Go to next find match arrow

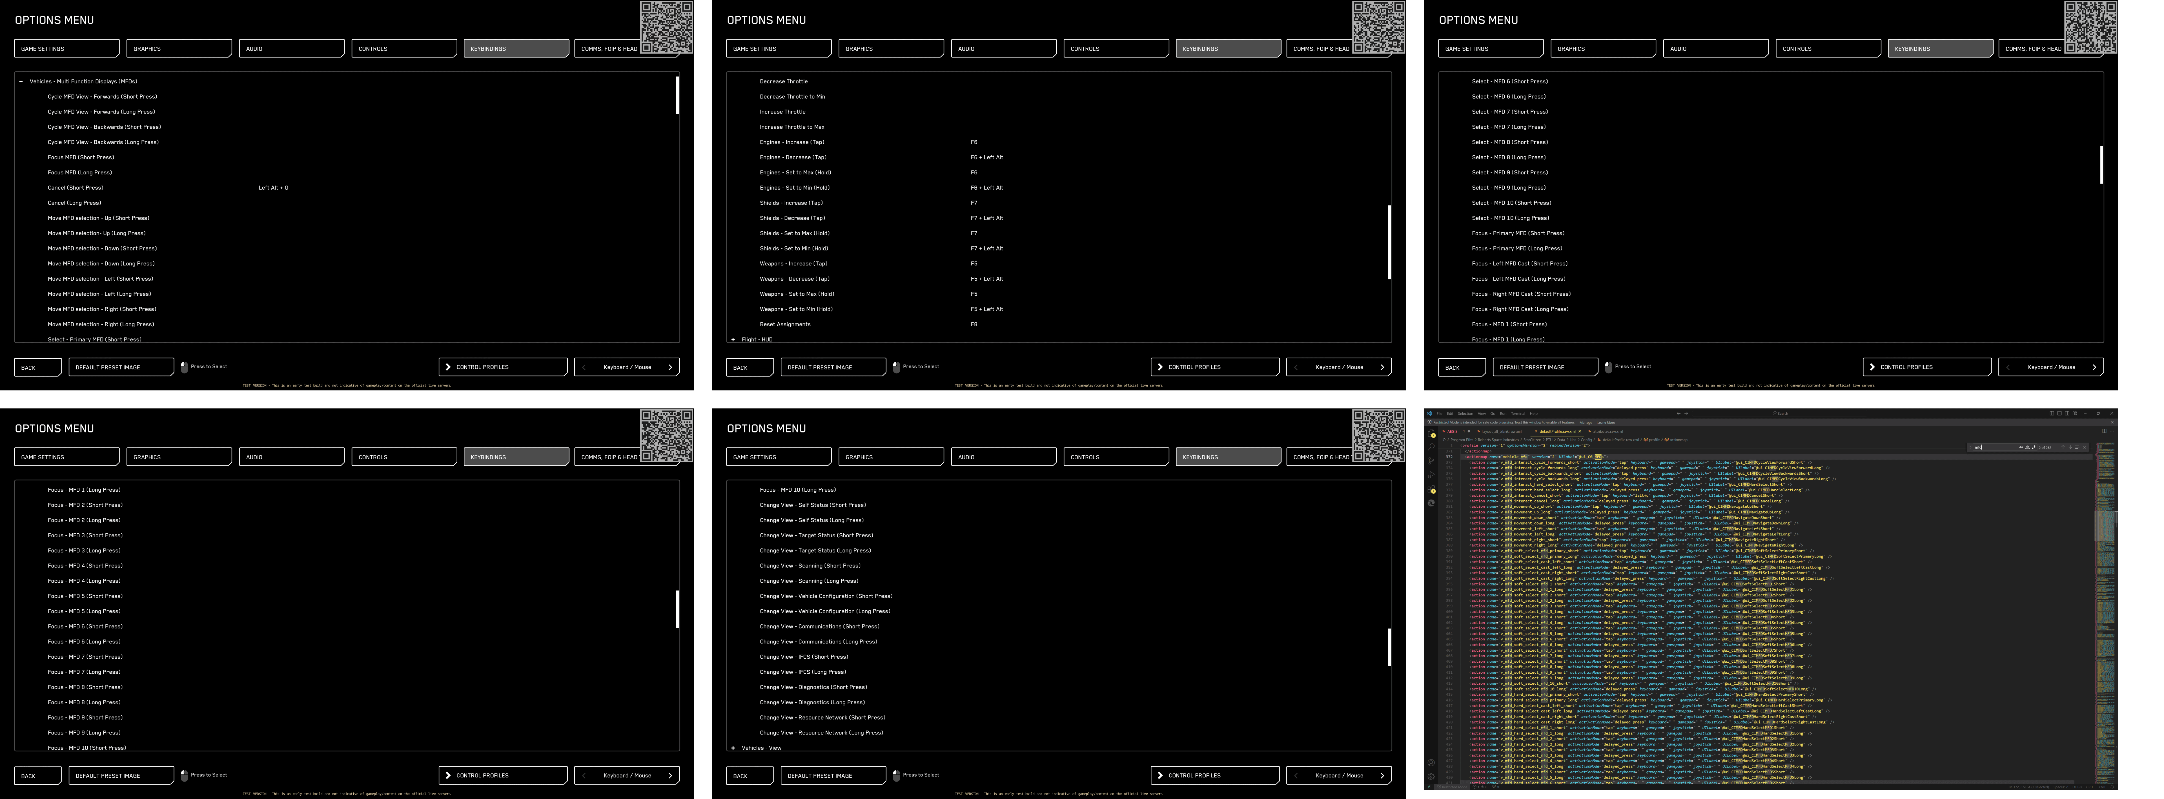pyautogui.click(x=2070, y=447)
